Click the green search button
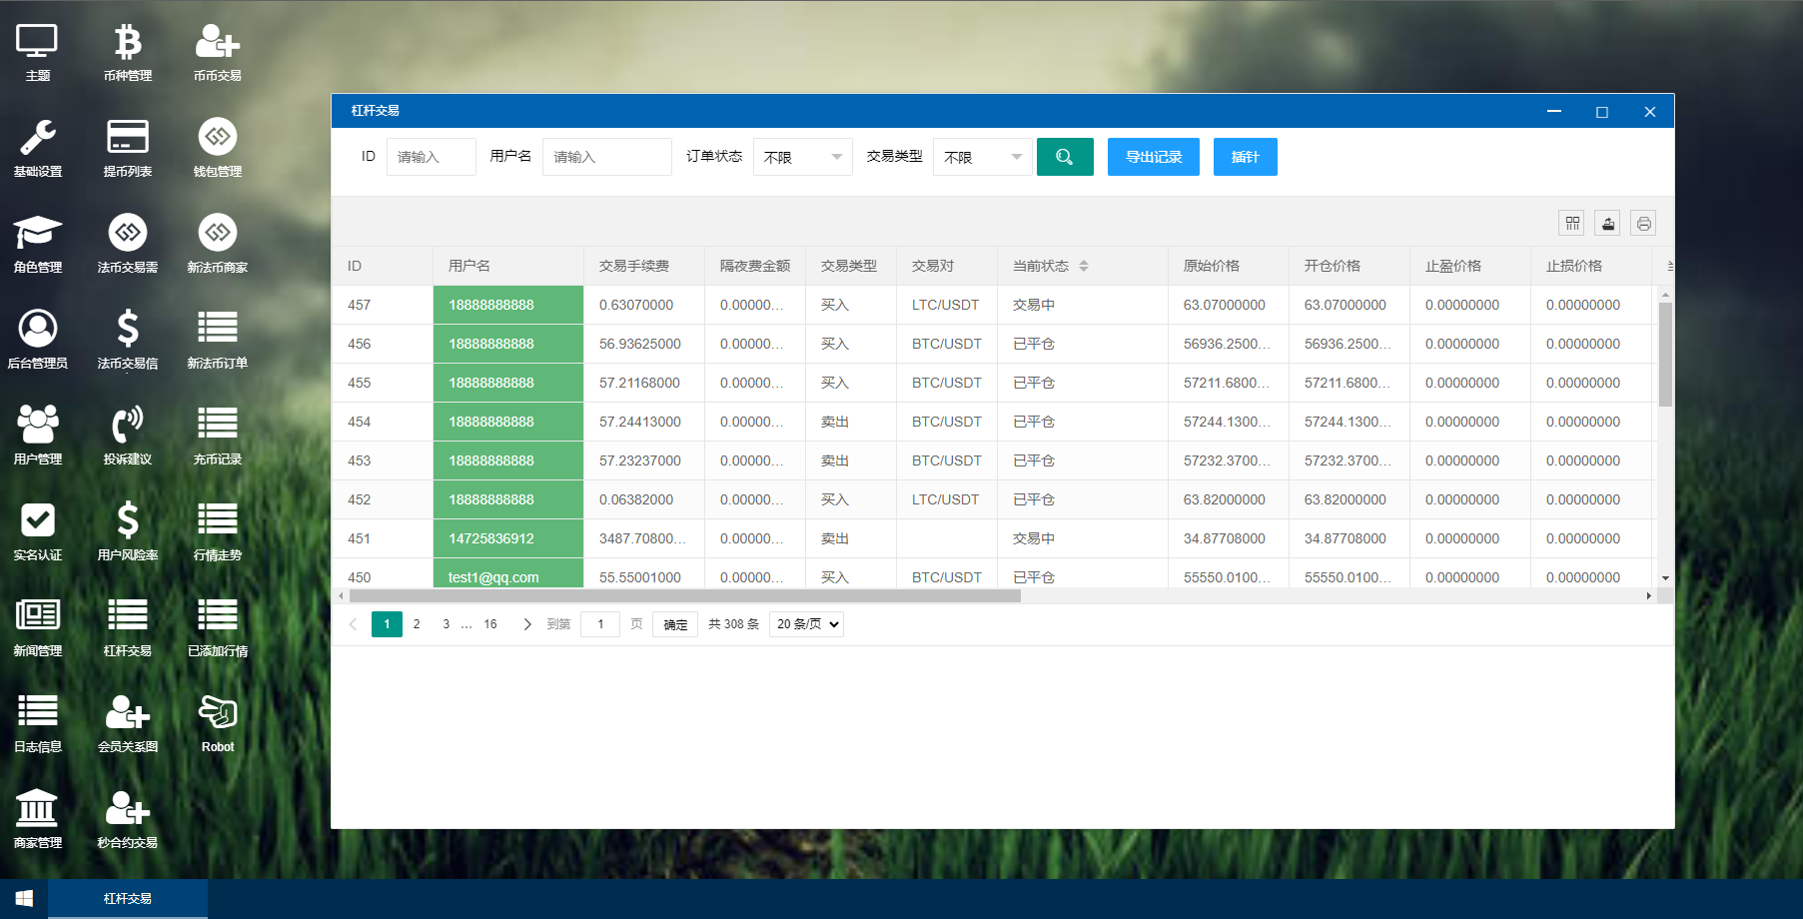Viewport: 1803px width, 919px height. pyautogui.click(x=1065, y=157)
